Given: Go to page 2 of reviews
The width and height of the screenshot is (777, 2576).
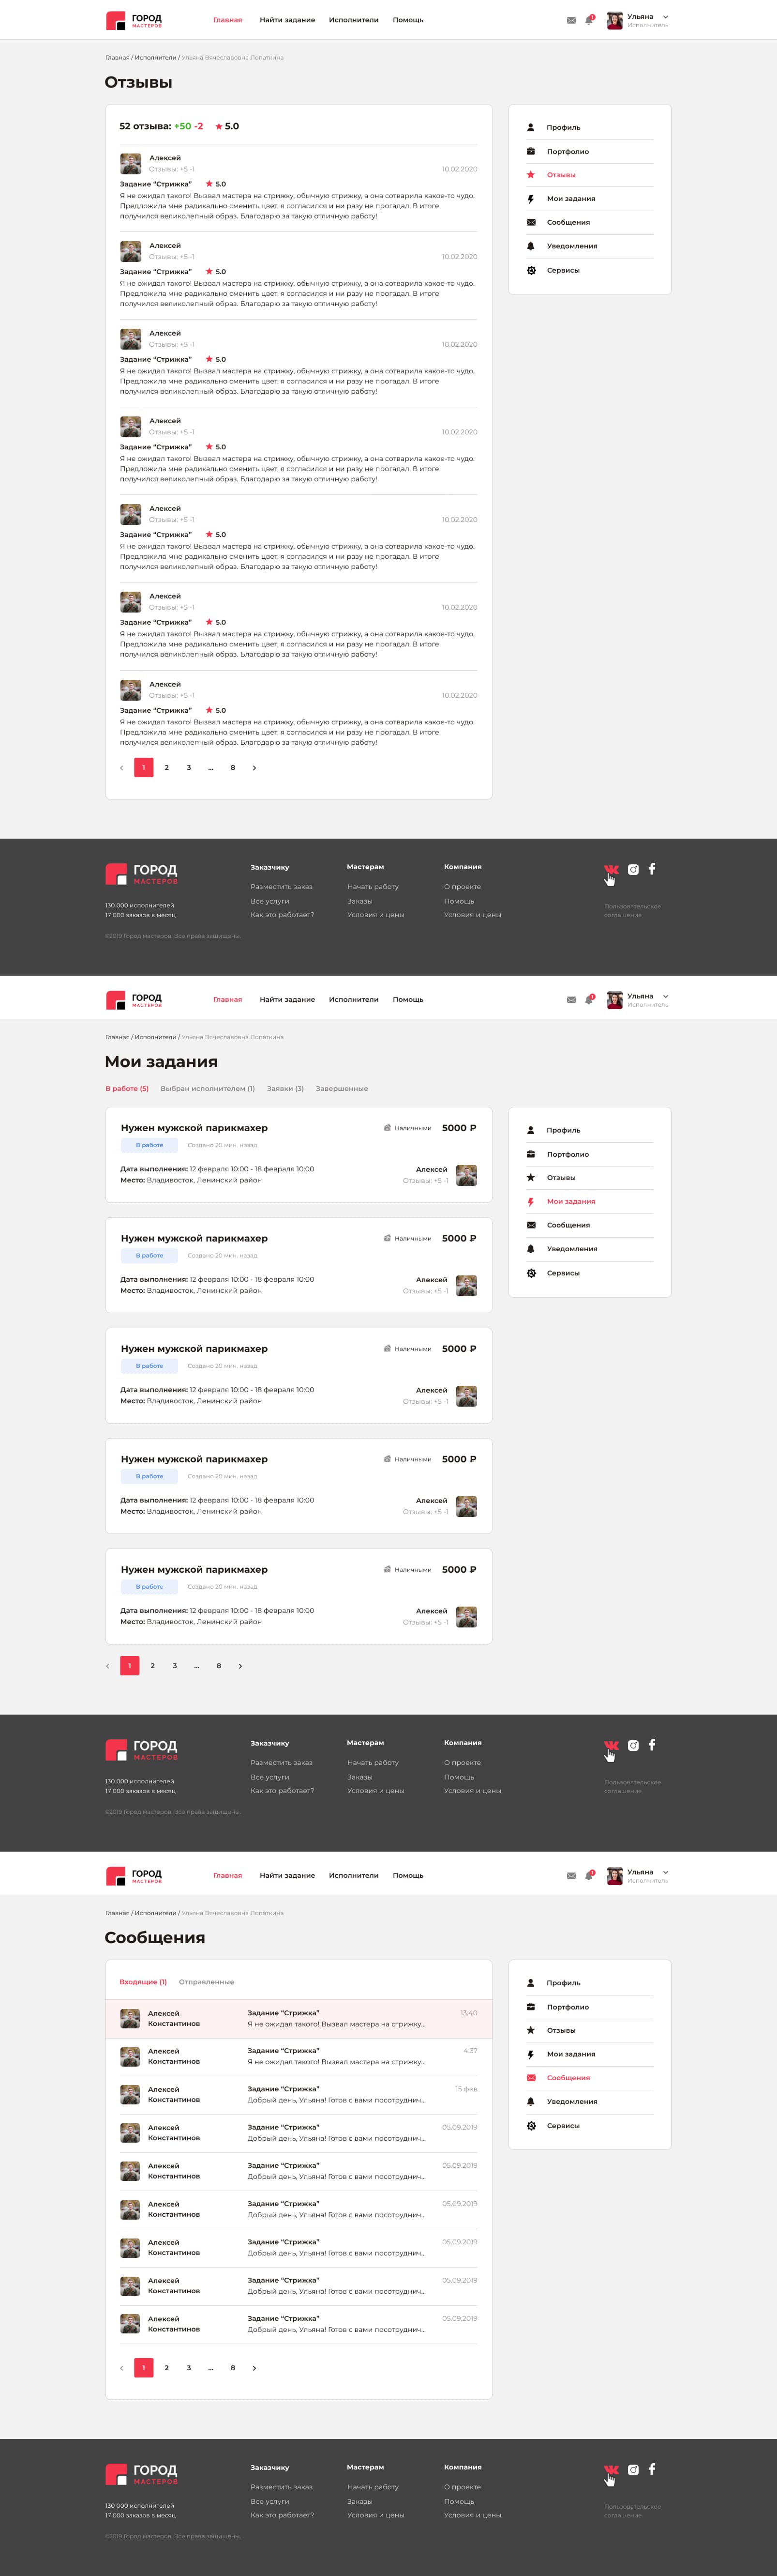Looking at the screenshot, I should coord(167,768).
